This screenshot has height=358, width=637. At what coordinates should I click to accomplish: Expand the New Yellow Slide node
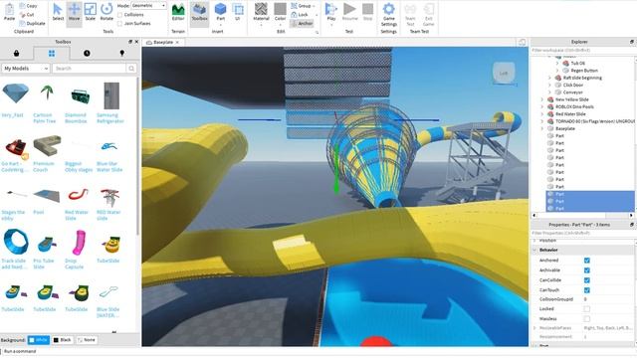coord(541,99)
